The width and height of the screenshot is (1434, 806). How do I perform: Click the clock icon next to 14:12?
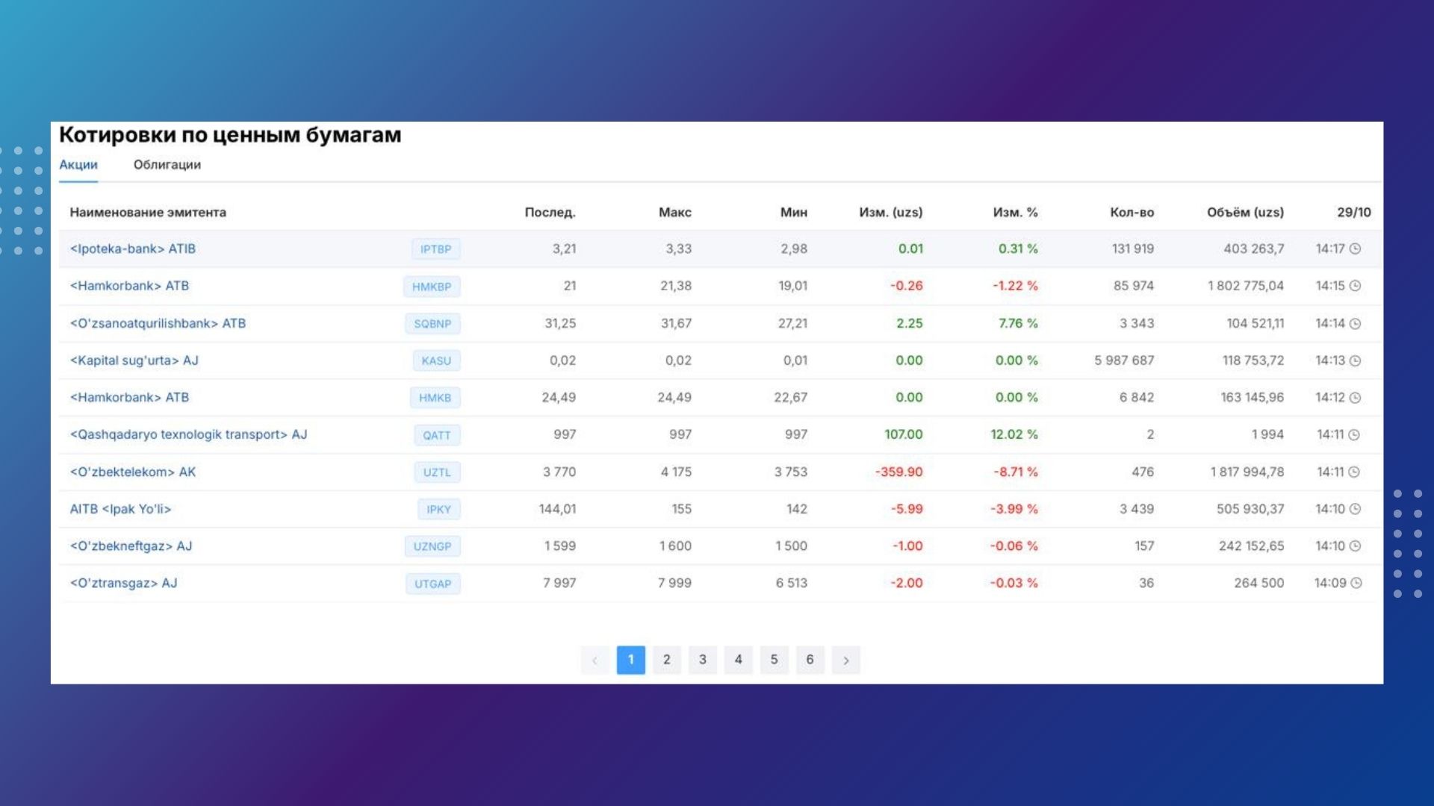[x=1355, y=398]
